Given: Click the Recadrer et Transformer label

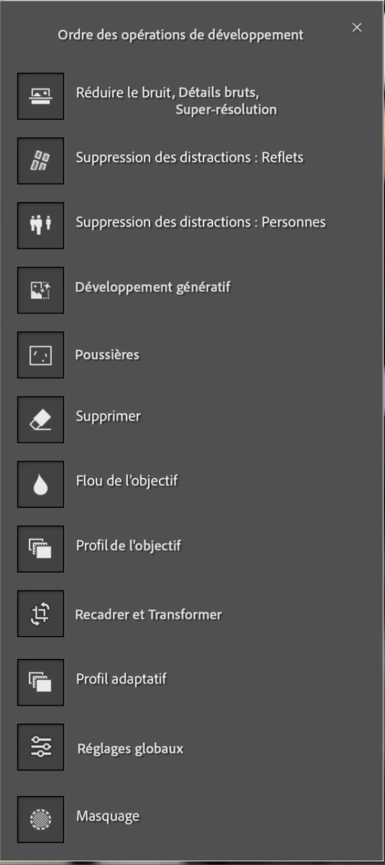Looking at the screenshot, I should [x=148, y=615].
